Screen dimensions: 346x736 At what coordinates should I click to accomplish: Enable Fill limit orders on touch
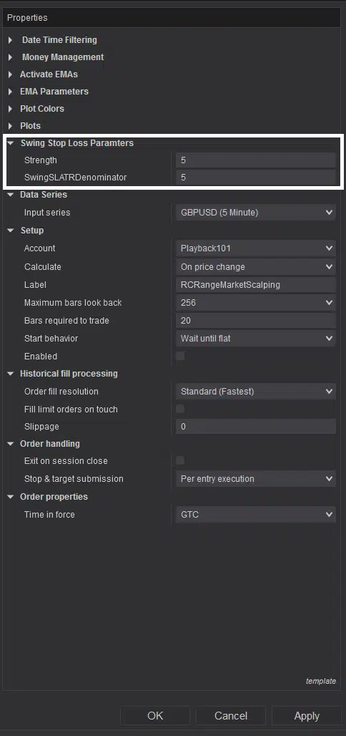pyautogui.click(x=180, y=409)
